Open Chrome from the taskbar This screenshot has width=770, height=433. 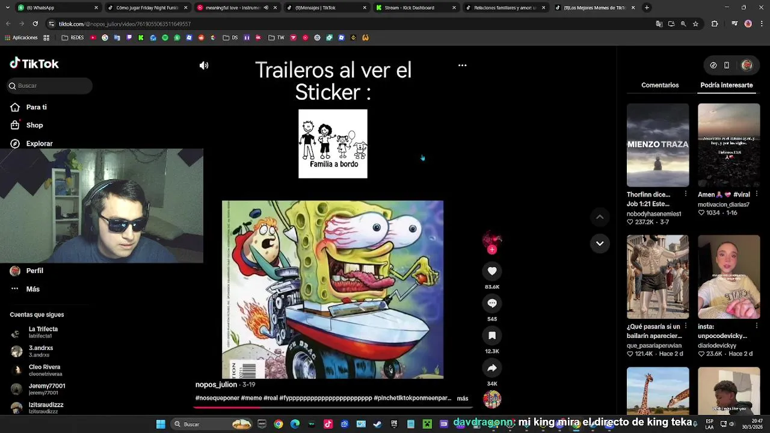pos(278,424)
